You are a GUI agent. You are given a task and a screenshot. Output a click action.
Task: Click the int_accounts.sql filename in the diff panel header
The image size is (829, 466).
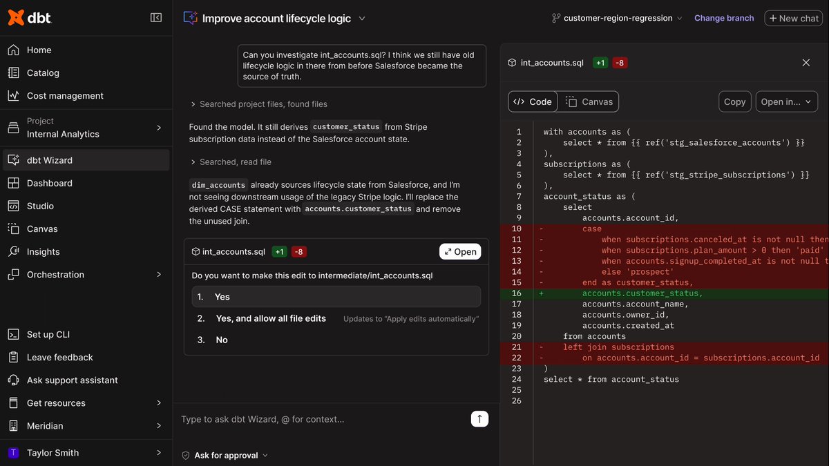pyautogui.click(x=552, y=62)
